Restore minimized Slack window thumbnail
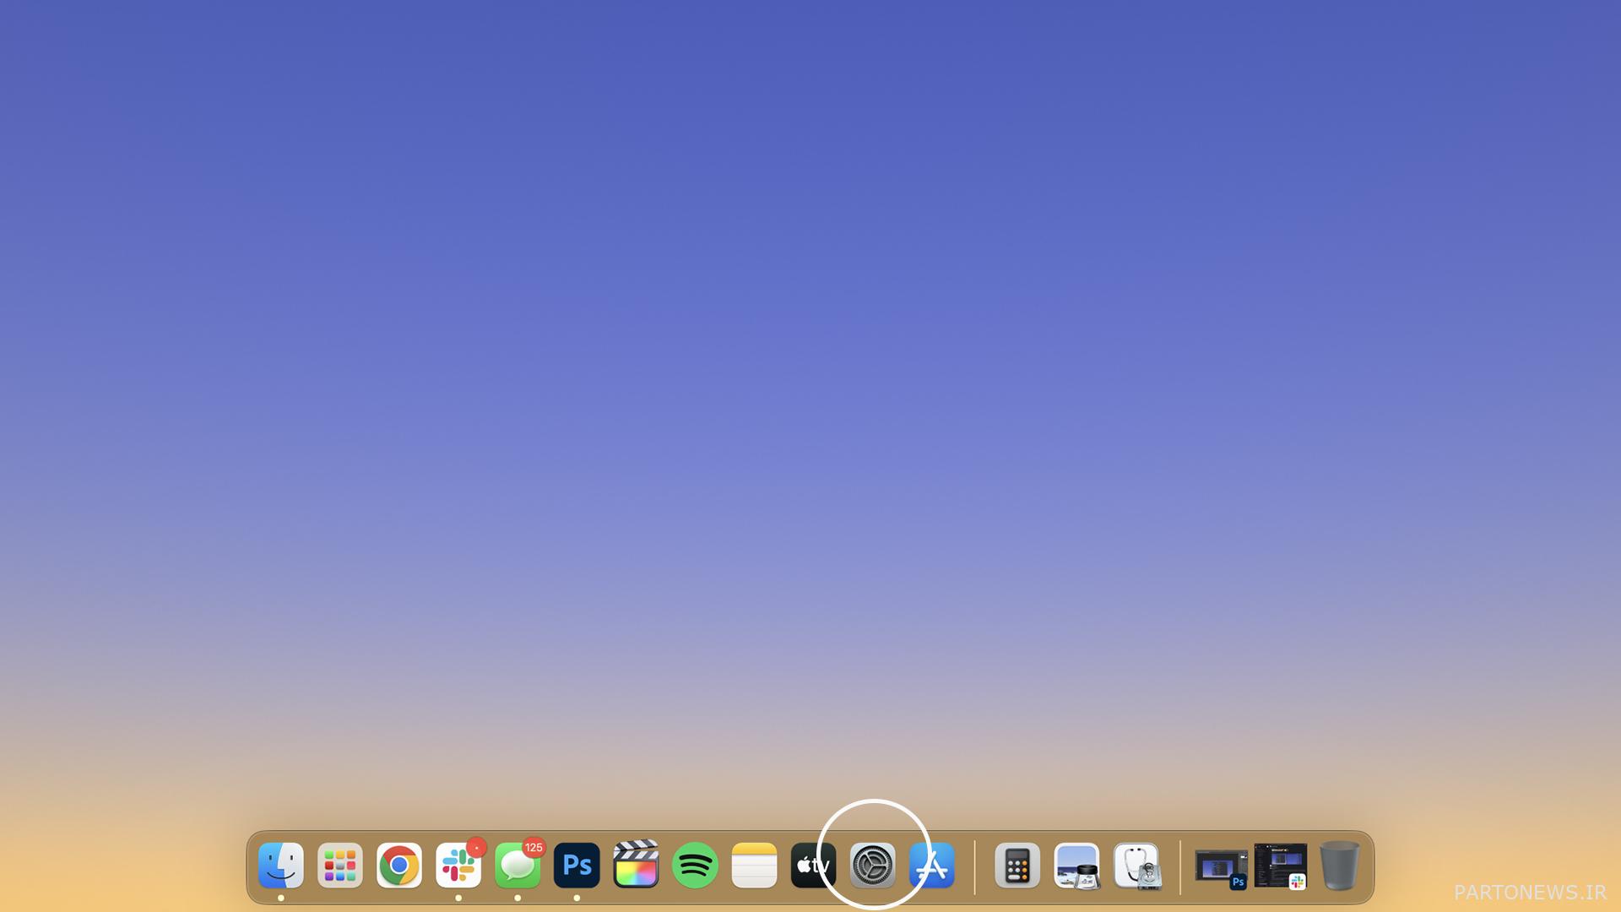 pyautogui.click(x=1280, y=866)
